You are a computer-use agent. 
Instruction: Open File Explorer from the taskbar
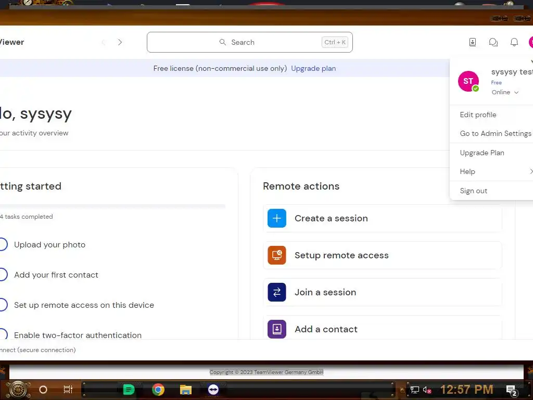point(186,390)
